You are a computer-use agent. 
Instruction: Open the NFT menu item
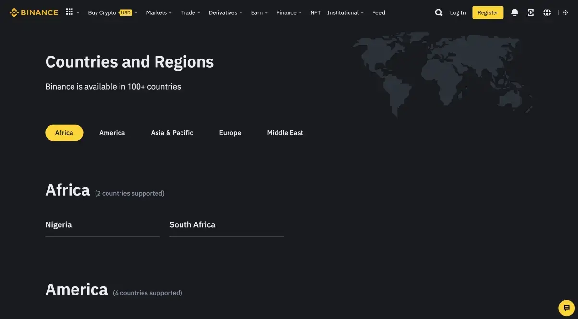point(315,13)
